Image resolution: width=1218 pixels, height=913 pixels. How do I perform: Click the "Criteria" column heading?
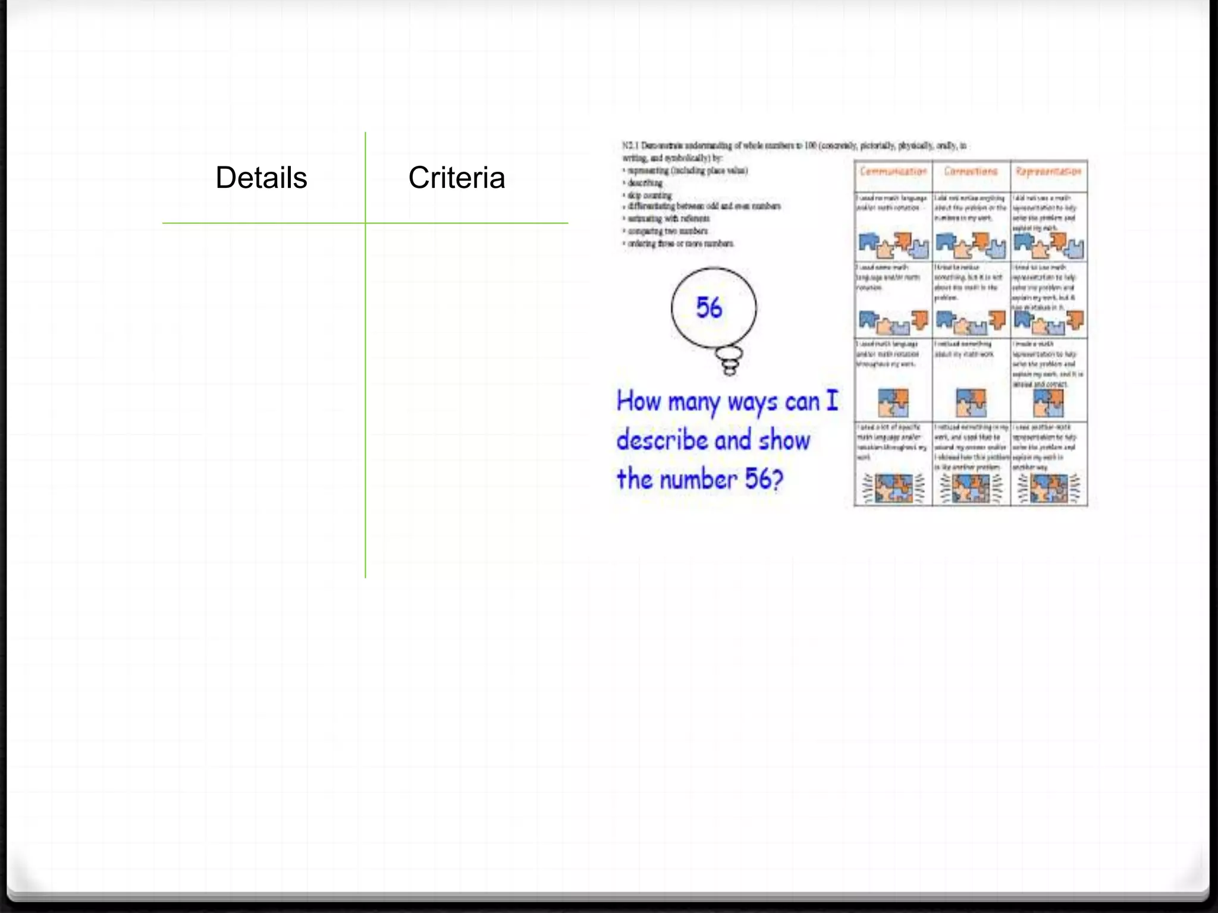[457, 178]
